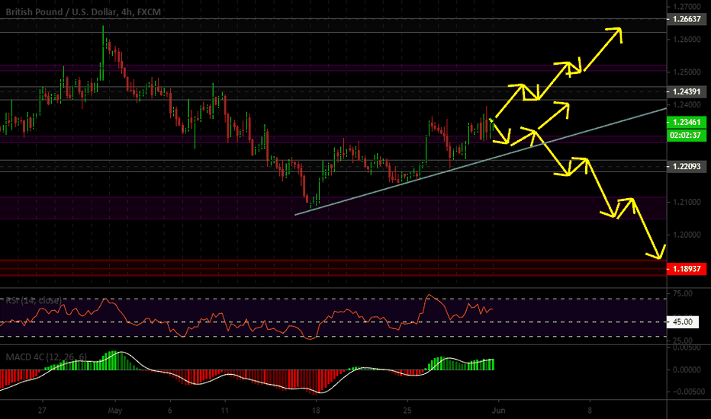Screen dimensions: 711x419
Task: Click the 1.20000 price scale value
Action: pyautogui.click(x=687, y=235)
